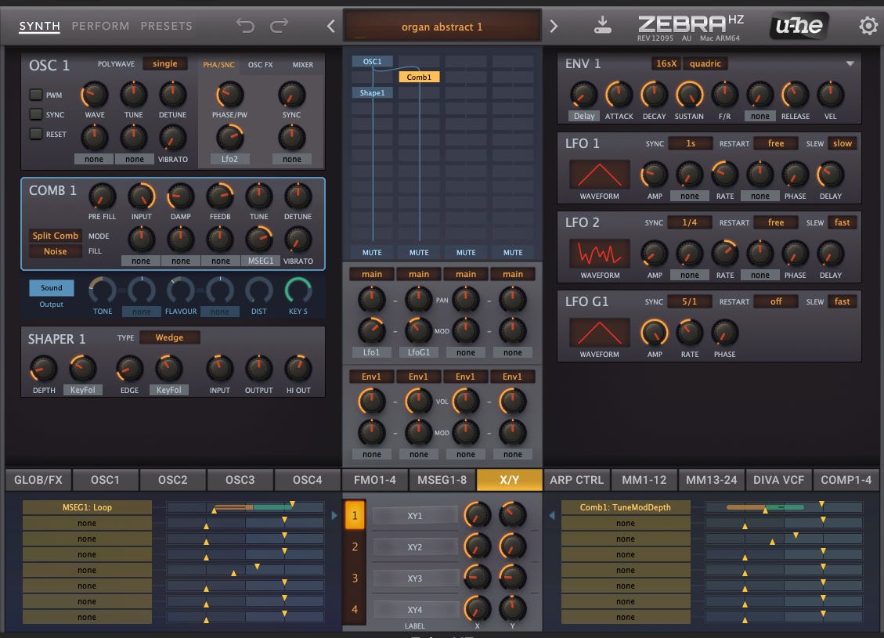884x638 pixels.
Task: Click the KEY S green knob
Action: tap(298, 291)
